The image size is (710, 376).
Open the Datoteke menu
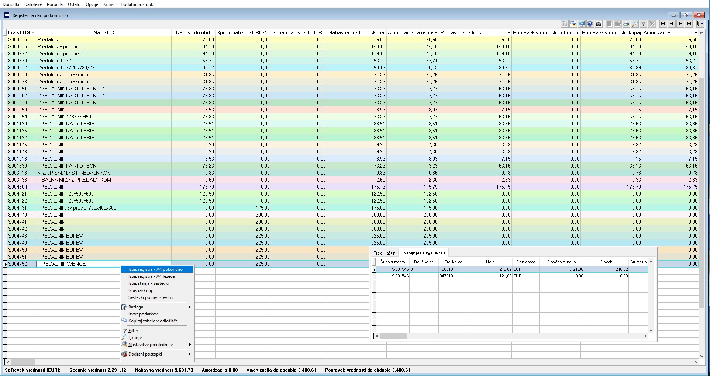[33, 4]
